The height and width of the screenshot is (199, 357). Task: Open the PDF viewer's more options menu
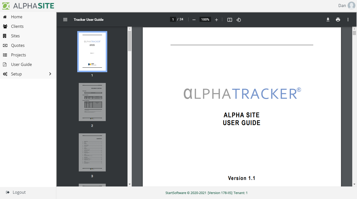point(348,19)
